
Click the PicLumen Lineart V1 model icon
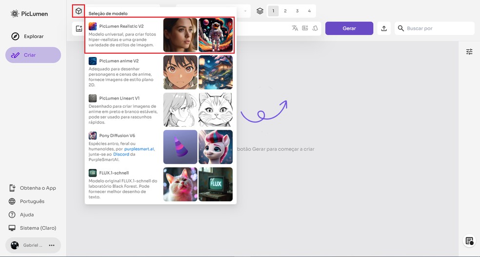(x=93, y=98)
